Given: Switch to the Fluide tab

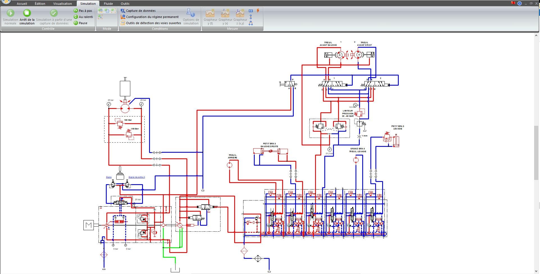Looking at the screenshot, I should (108, 4).
